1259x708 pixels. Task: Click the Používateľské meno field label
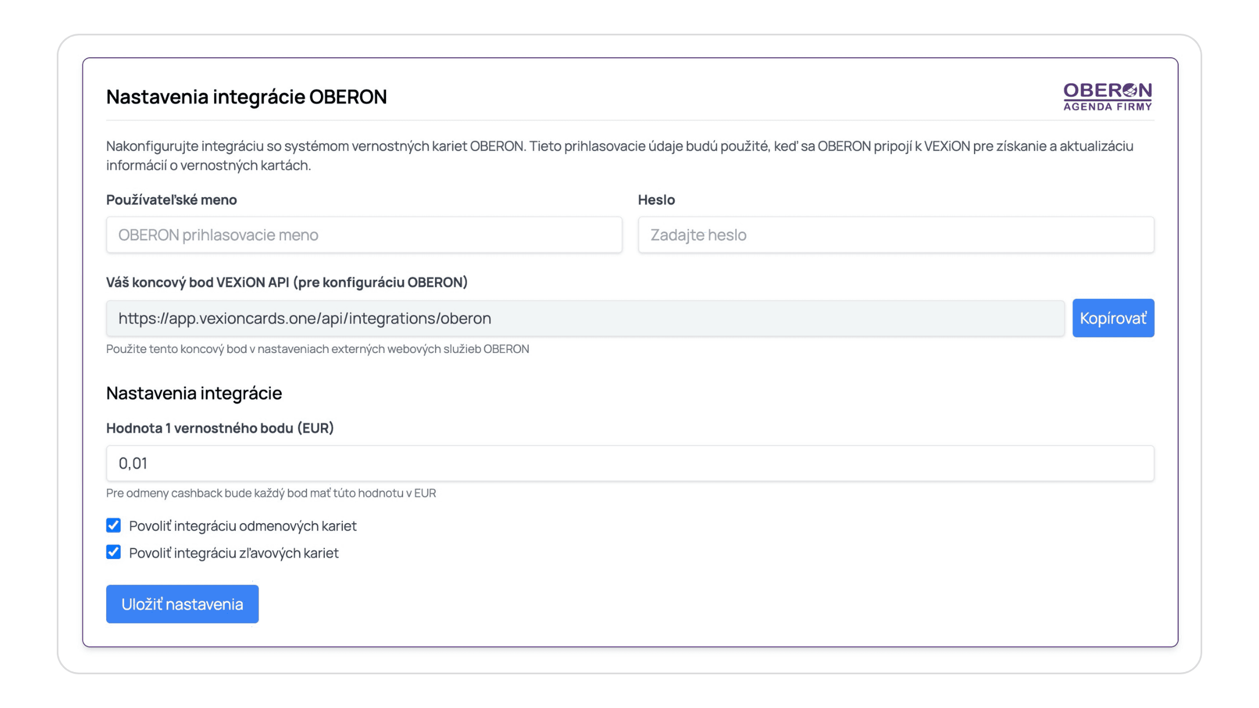tap(171, 199)
